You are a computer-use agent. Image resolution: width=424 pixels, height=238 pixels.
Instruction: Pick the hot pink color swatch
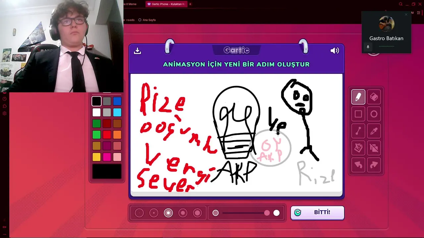click(107, 157)
